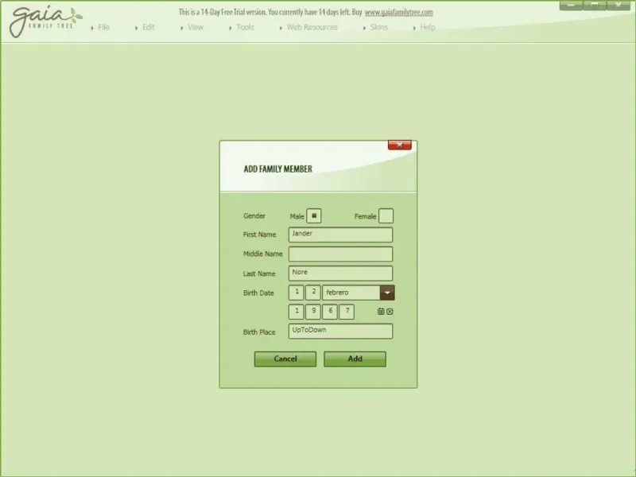Click the first birth year digit box
This screenshot has height=477, width=636.
click(297, 312)
